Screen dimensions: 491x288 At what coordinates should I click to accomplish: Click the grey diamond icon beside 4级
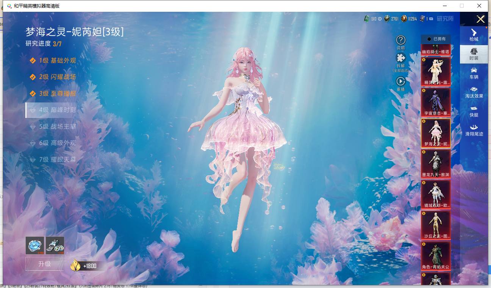click(33, 110)
